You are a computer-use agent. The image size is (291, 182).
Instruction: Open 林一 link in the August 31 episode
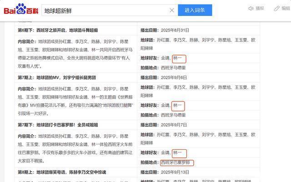[x=178, y=58]
